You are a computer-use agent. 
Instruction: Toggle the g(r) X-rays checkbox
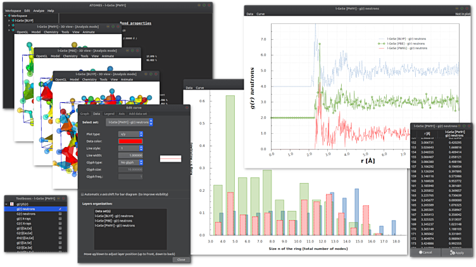60,219
